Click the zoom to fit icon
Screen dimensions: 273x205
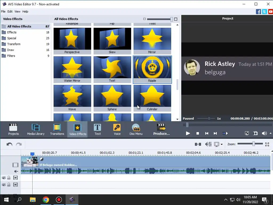coord(267,144)
